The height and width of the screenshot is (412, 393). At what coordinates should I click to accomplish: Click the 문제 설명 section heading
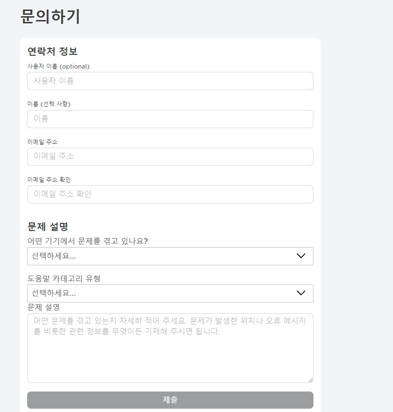pos(48,227)
